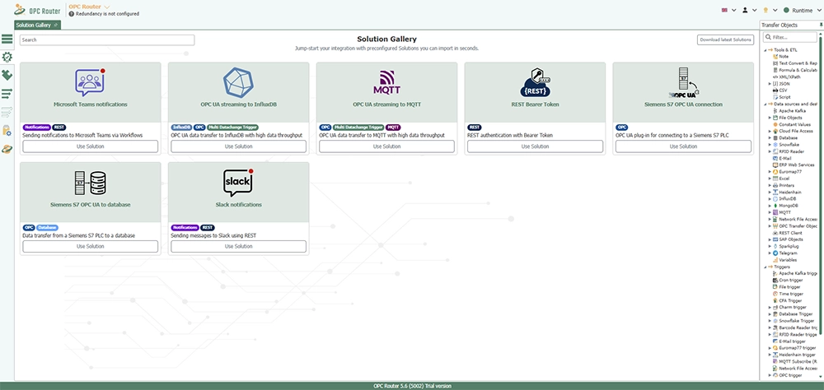Open the puzzle piece plug-ins sidebar icon

[7, 75]
